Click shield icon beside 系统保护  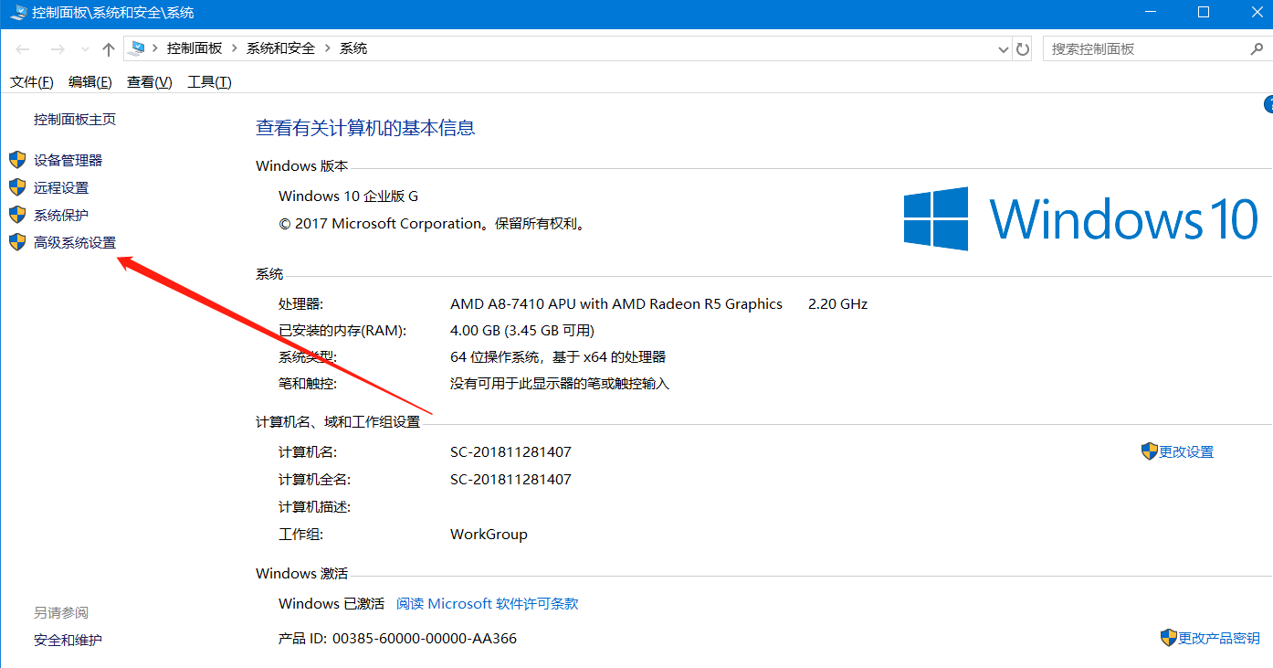[x=17, y=215]
